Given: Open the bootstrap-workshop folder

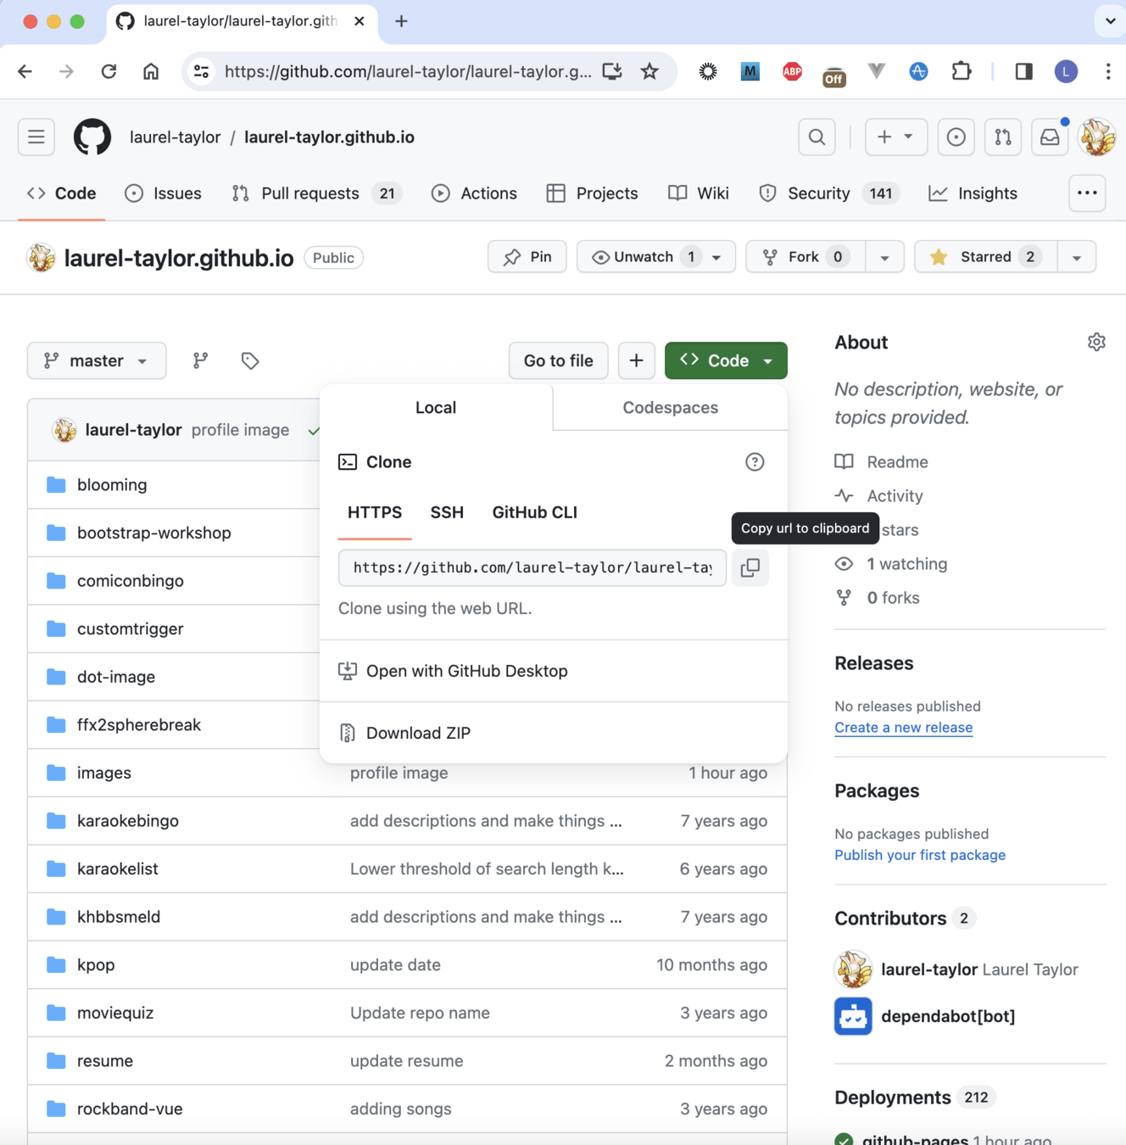Looking at the screenshot, I should tap(153, 533).
